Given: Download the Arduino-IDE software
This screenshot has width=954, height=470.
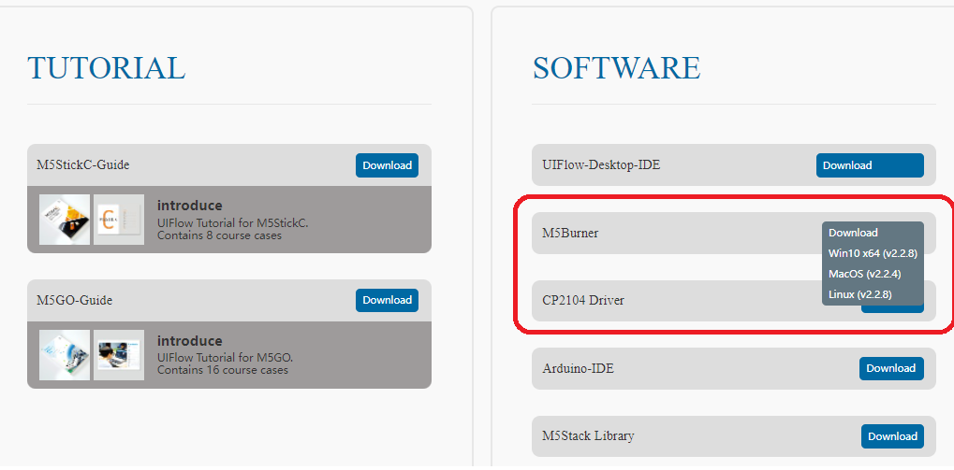Looking at the screenshot, I should 891,368.
